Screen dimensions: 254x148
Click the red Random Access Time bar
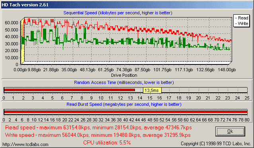(x=69, y=90)
